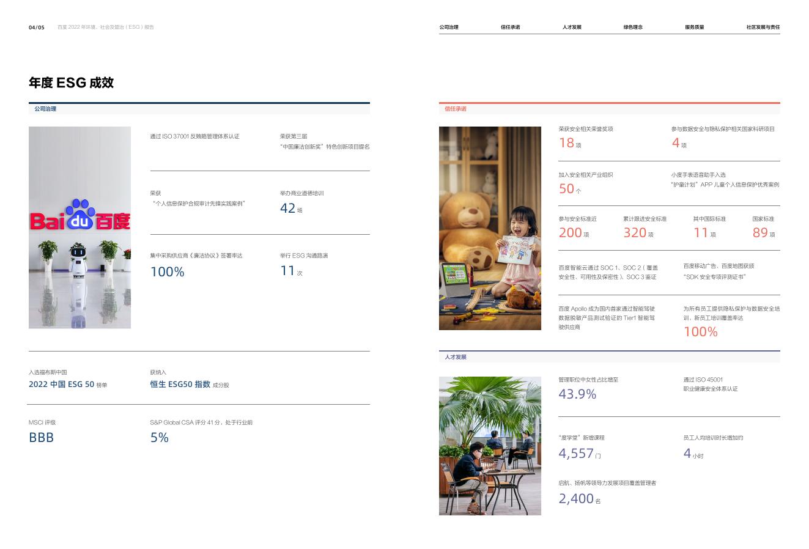Open the 社区发展与责任 navigation tab

point(763,28)
